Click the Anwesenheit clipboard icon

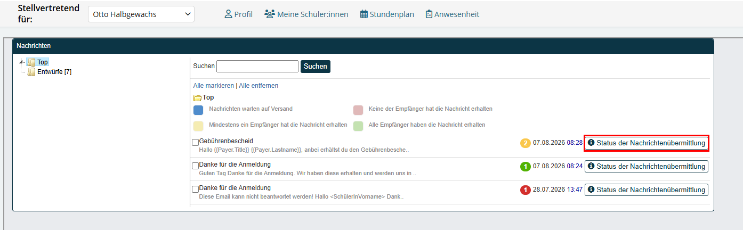click(429, 14)
